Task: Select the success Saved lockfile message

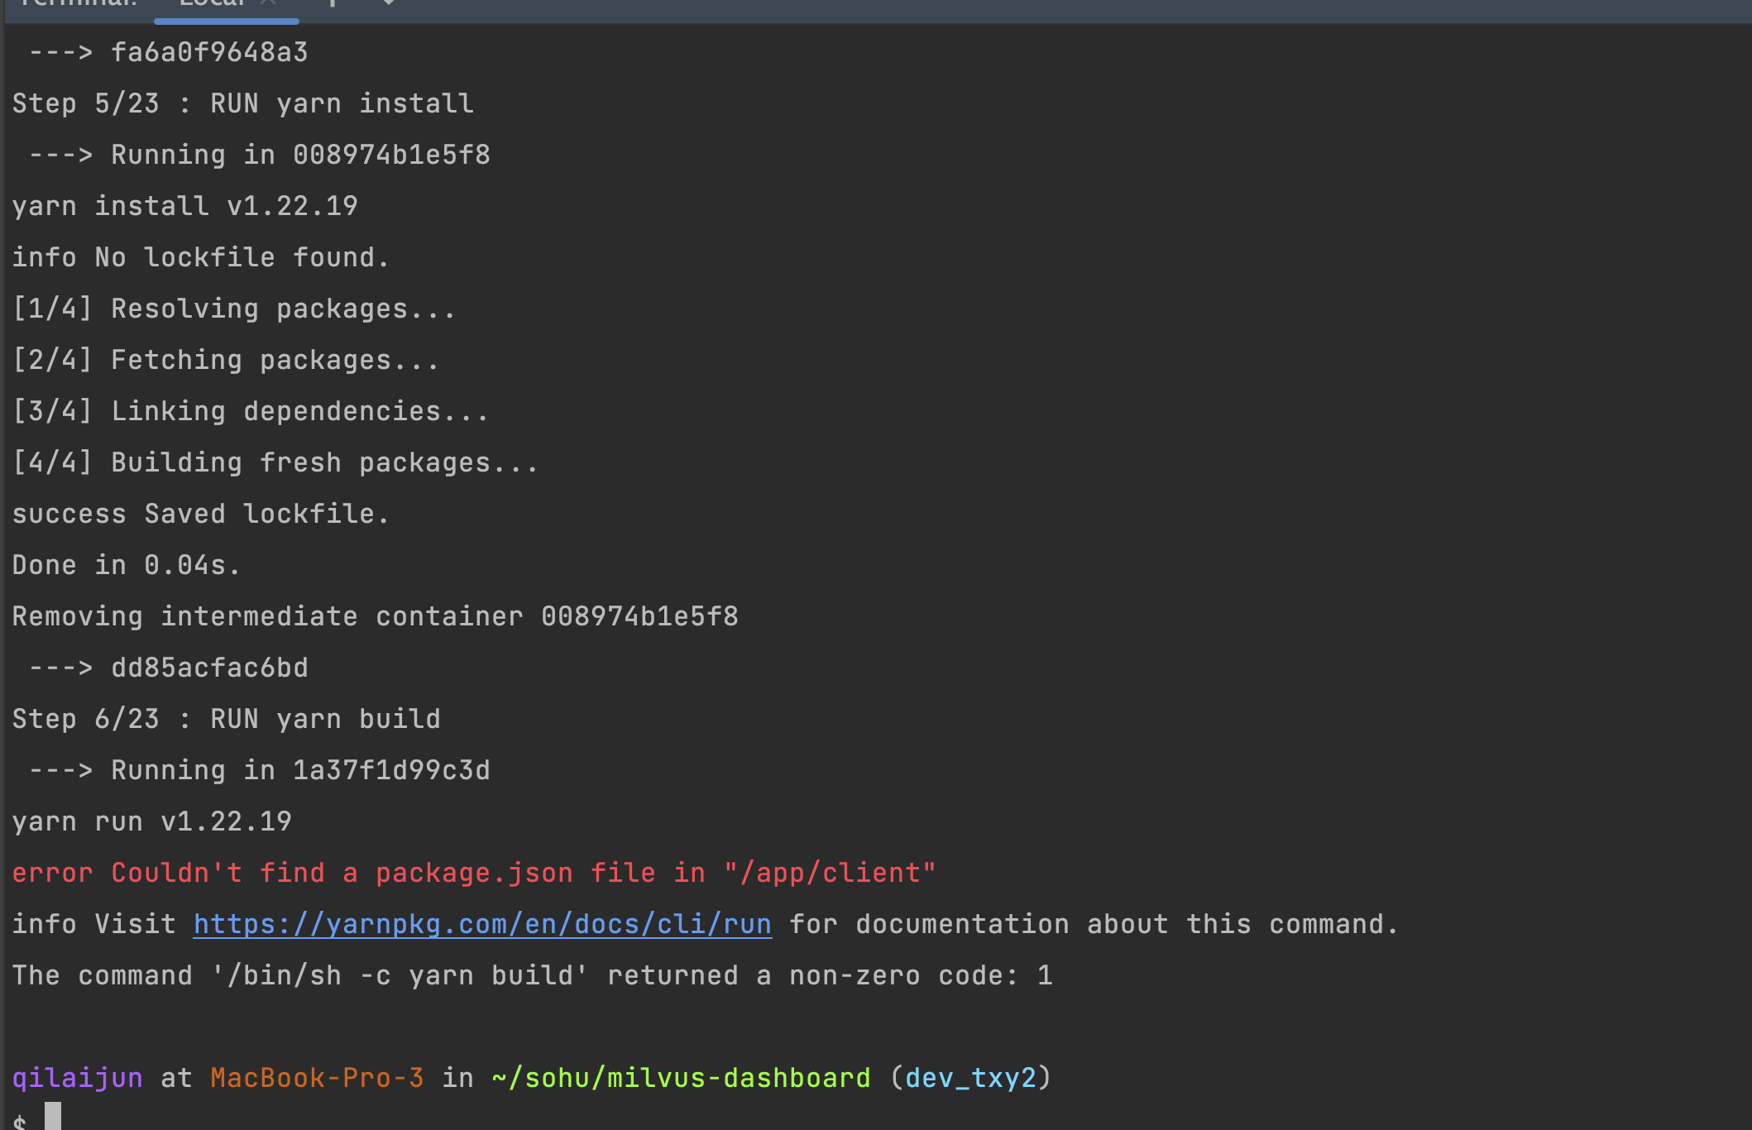Action: (200, 513)
